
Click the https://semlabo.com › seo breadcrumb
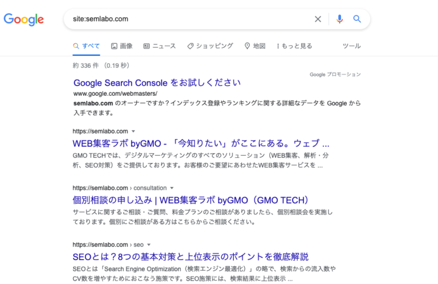click(108, 245)
